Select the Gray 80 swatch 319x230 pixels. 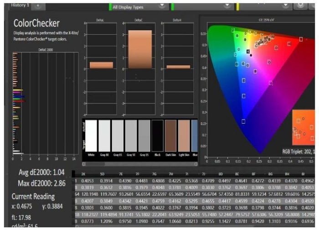pos(104,136)
